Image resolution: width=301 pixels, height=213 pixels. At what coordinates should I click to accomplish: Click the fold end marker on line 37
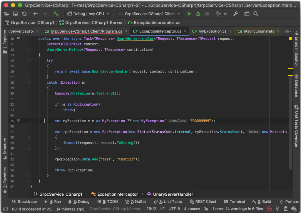click(29, 187)
